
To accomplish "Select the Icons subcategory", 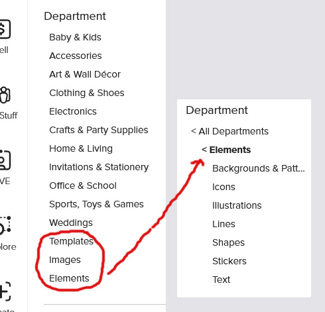I will pyautogui.click(x=224, y=187).
